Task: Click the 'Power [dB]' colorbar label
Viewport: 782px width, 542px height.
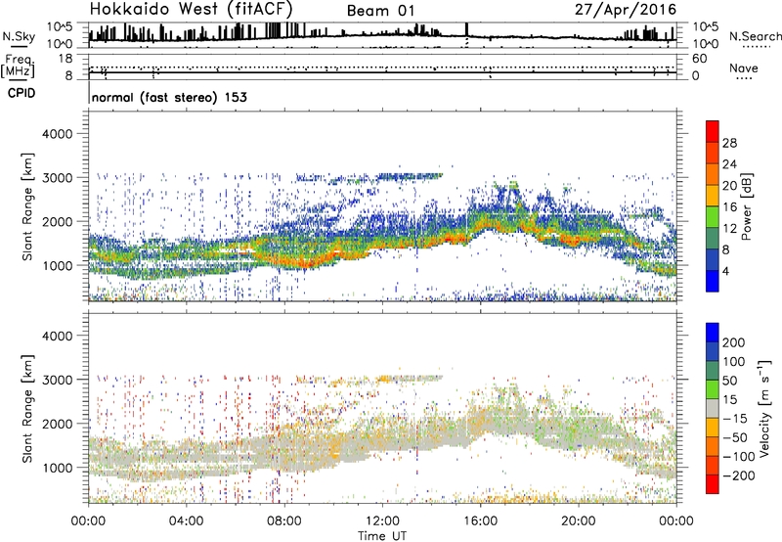Action: click(x=746, y=206)
